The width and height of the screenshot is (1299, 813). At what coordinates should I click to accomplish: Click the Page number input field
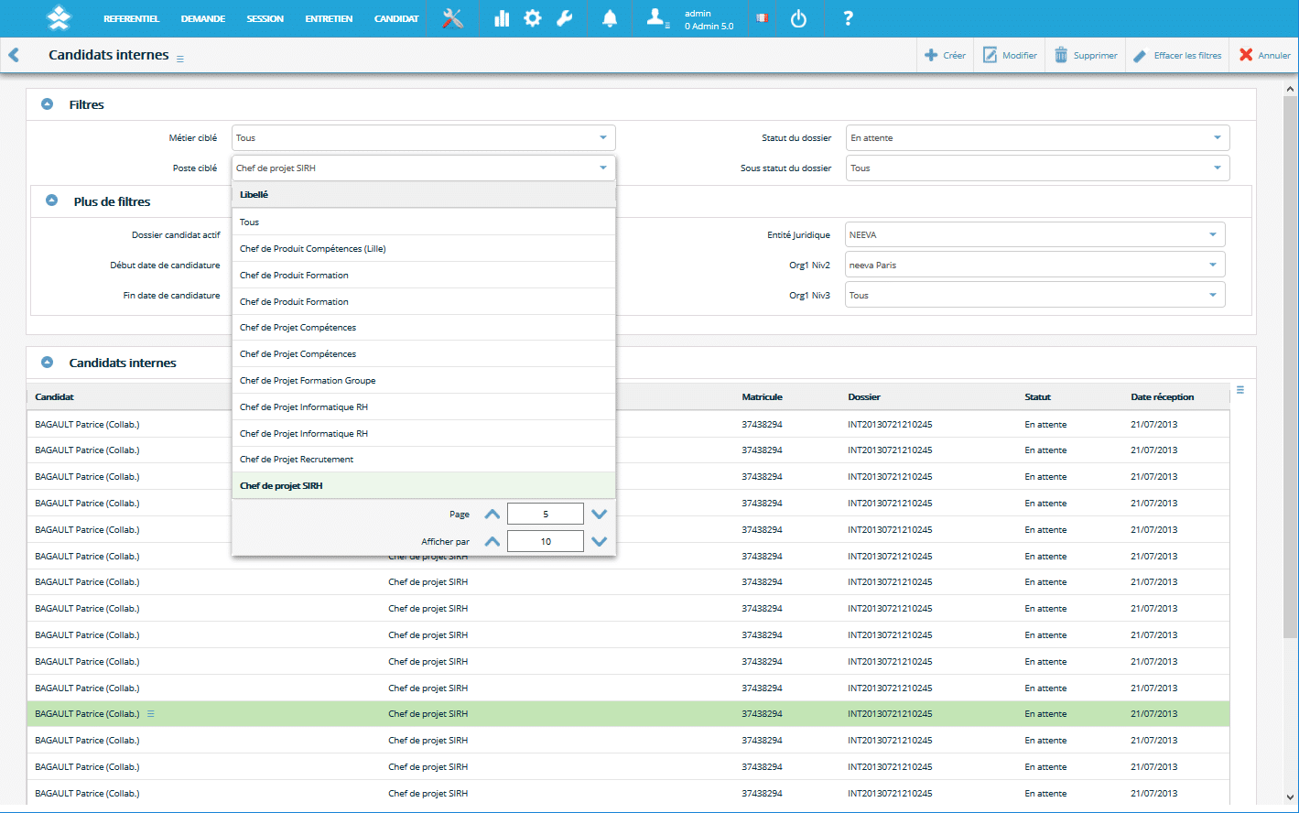coord(546,515)
